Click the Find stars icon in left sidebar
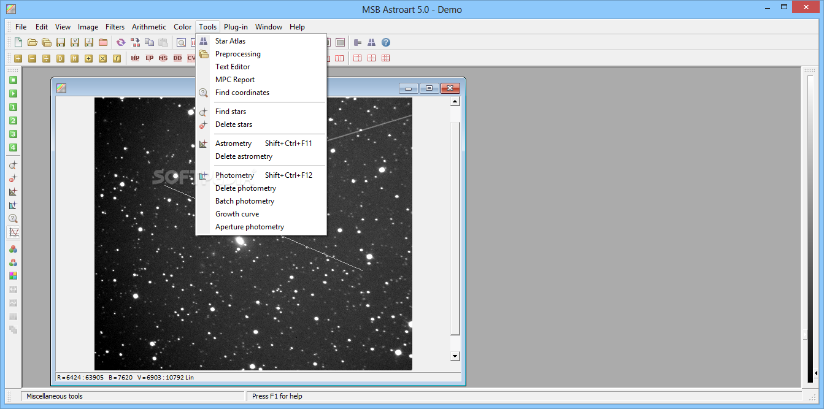The width and height of the screenshot is (824, 409). pyautogui.click(x=13, y=166)
